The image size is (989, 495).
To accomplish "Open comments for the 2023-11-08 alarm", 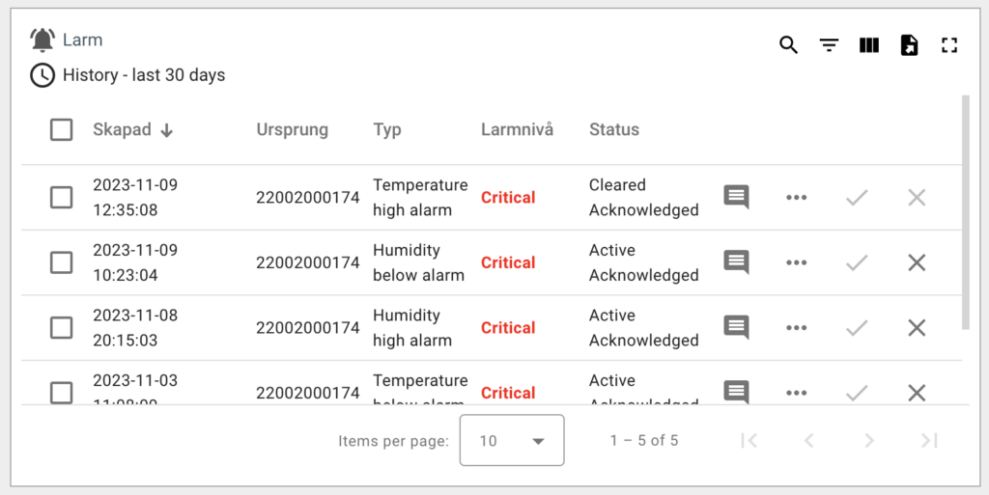I will [736, 328].
